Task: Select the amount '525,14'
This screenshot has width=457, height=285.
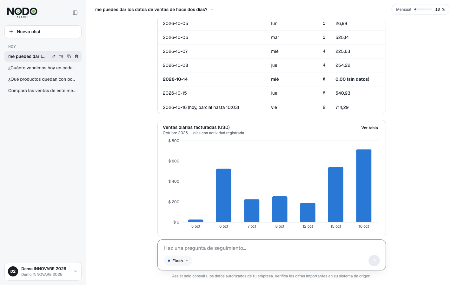Action: coord(342,37)
